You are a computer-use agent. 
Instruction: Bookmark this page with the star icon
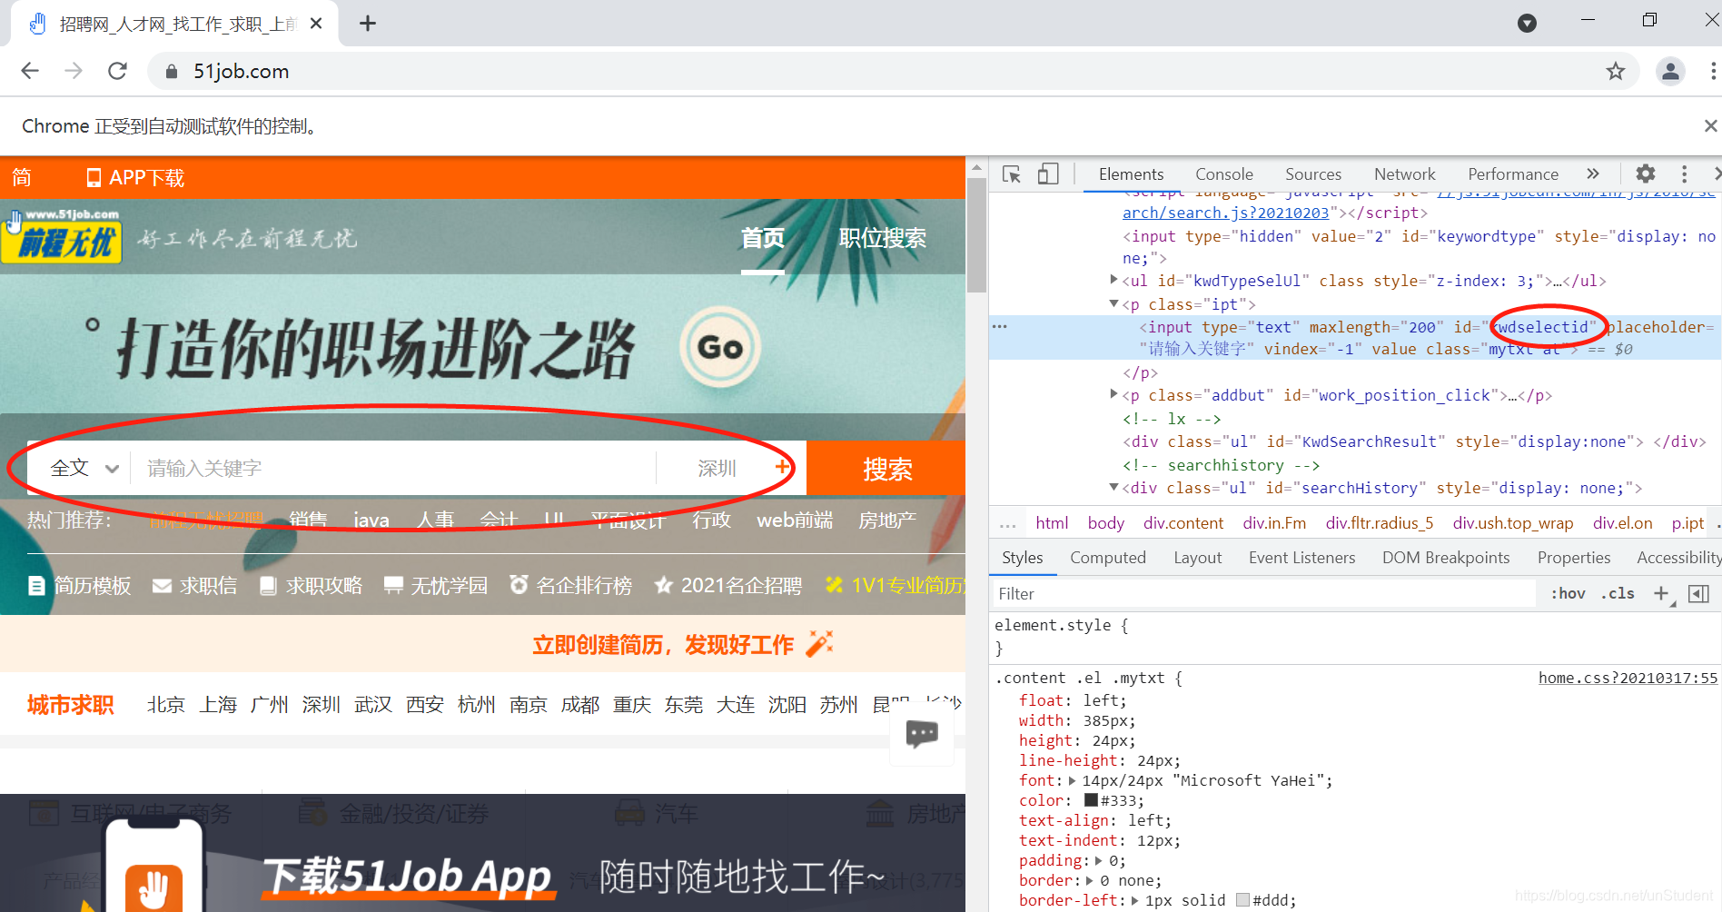(1615, 71)
